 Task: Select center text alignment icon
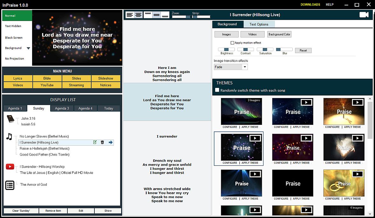[138, 15]
